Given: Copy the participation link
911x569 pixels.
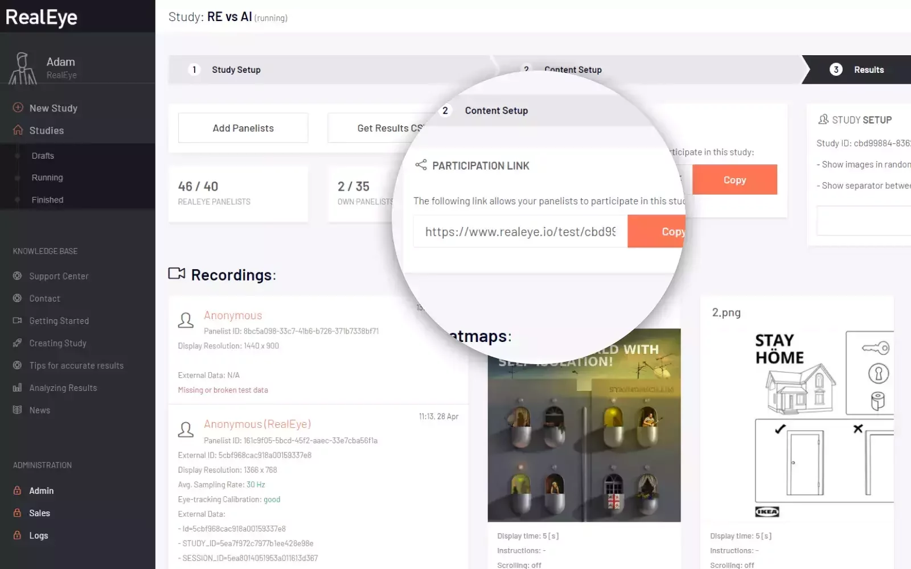Looking at the screenshot, I should point(660,232).
